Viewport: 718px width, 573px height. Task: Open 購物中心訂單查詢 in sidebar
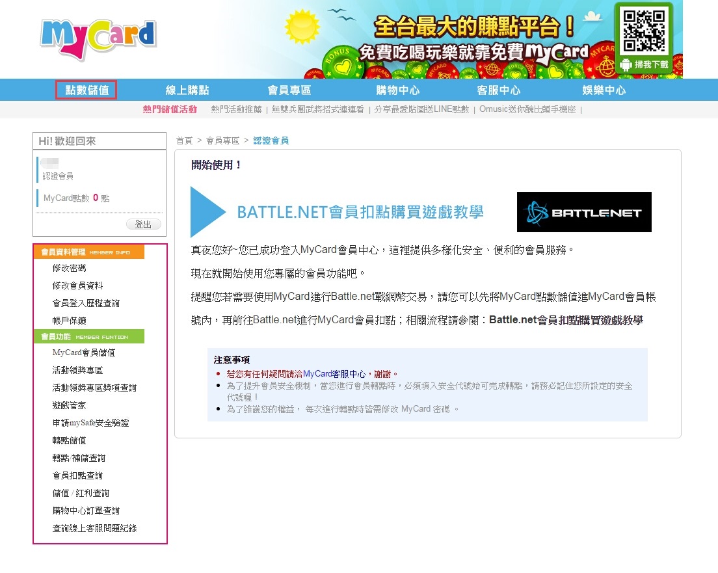click(x=86, y=511)
